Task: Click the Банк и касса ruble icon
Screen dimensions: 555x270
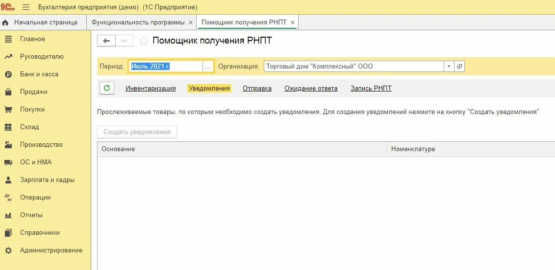Action: click(8, 74)
